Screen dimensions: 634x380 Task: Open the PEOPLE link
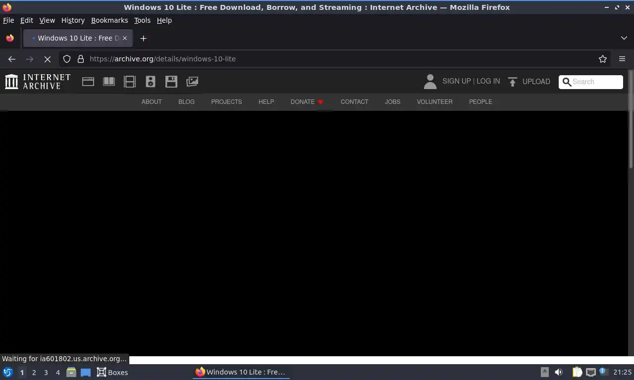[x=480, y=102]
